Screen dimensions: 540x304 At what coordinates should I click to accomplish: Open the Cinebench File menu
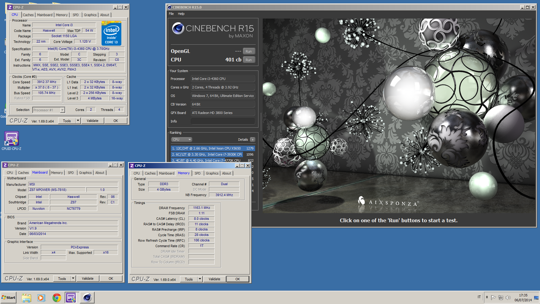[x=171, y=14]
